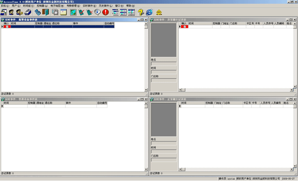The image size is (298, 181).
Task: Click scroll-down arrow in 报警设备事件表 window
Action: click(x=146, y=90)
